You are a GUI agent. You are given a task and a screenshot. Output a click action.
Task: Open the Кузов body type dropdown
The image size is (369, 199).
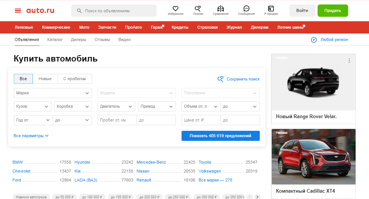coord(32,107)
